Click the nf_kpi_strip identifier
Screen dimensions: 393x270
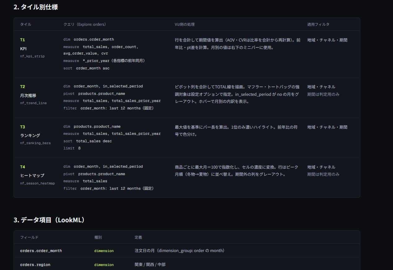click(32, 56)
